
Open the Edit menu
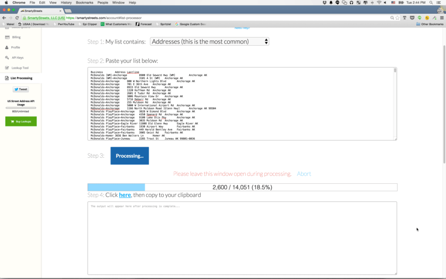(x=42, y=3)
